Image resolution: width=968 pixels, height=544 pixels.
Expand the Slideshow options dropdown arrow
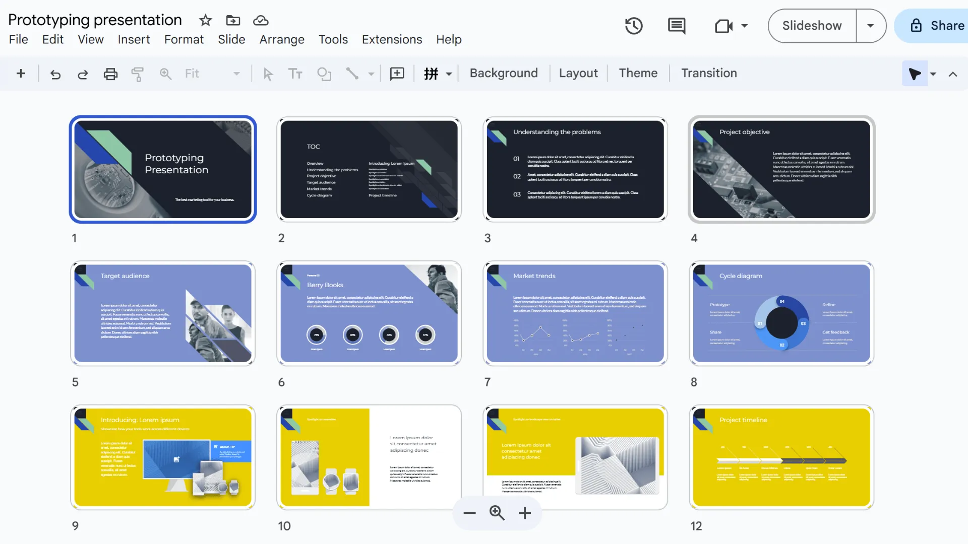pos(870,26)
